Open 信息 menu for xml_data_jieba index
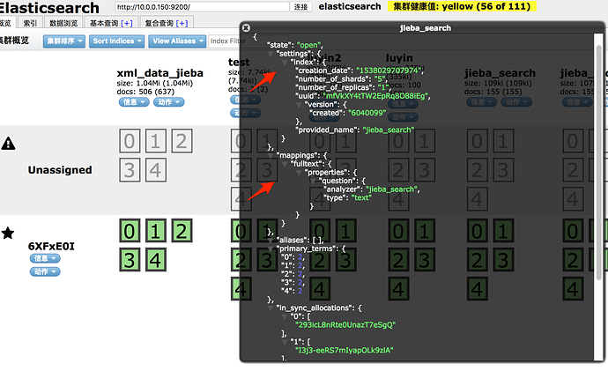Screen dimensions: 608x371 (134, 102)
